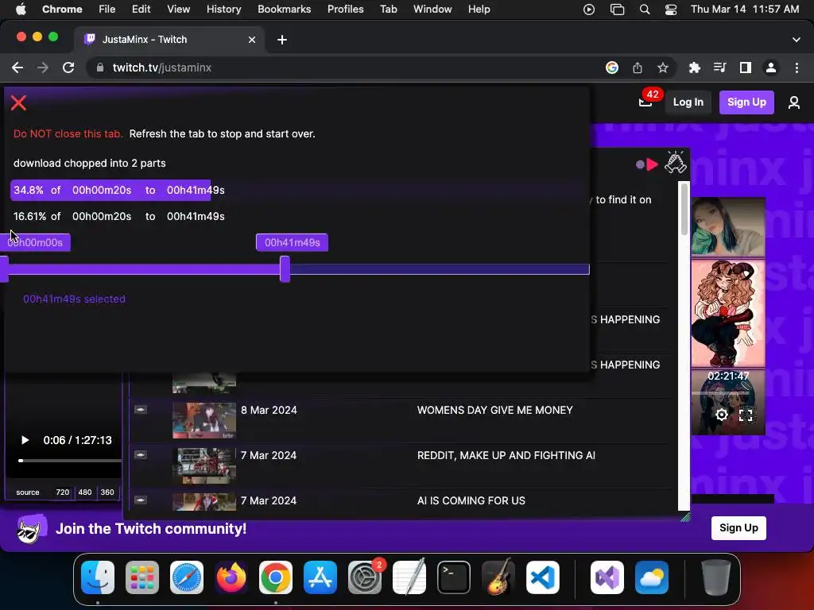Open the Chrome extensions puzzle icon

694,68
